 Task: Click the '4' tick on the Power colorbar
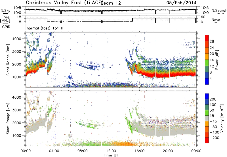(x=211, y=78)
